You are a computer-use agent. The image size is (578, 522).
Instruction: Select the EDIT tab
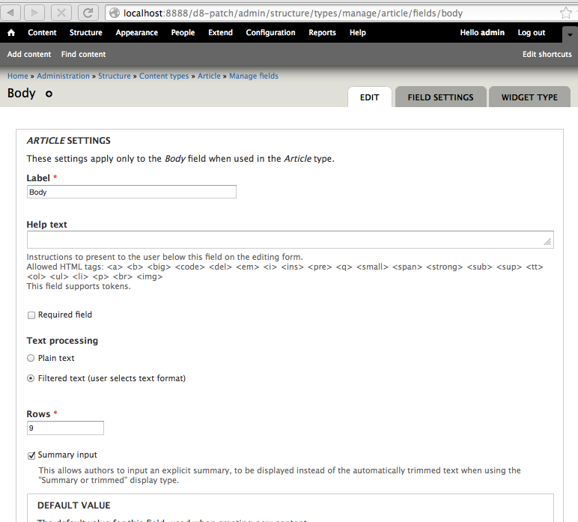pos(370,97)
